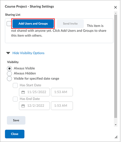Click the scrollbar up arrow
This screenshot has height=142, width=121.
pos(116,13)
